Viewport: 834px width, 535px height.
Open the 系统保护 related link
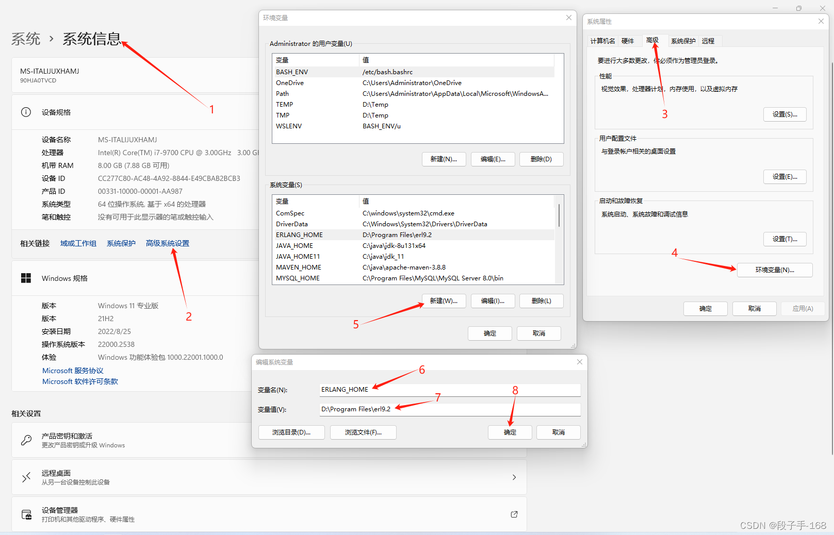[x=121, y=243]
